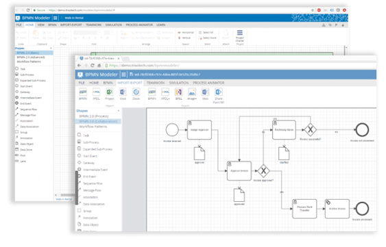Collapse the back window Shapes panel
This screenshot has width=386, height=247.
pos(51,48)
